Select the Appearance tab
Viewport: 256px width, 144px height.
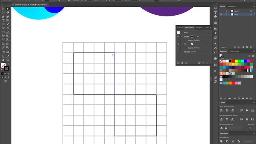[189, 28]
